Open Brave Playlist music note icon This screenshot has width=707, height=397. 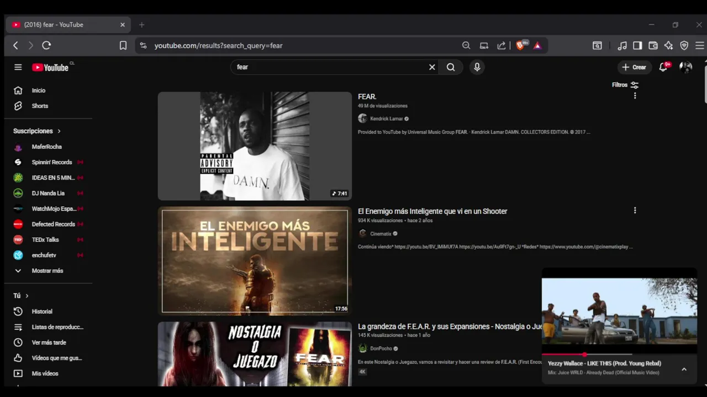click(622, 46)
